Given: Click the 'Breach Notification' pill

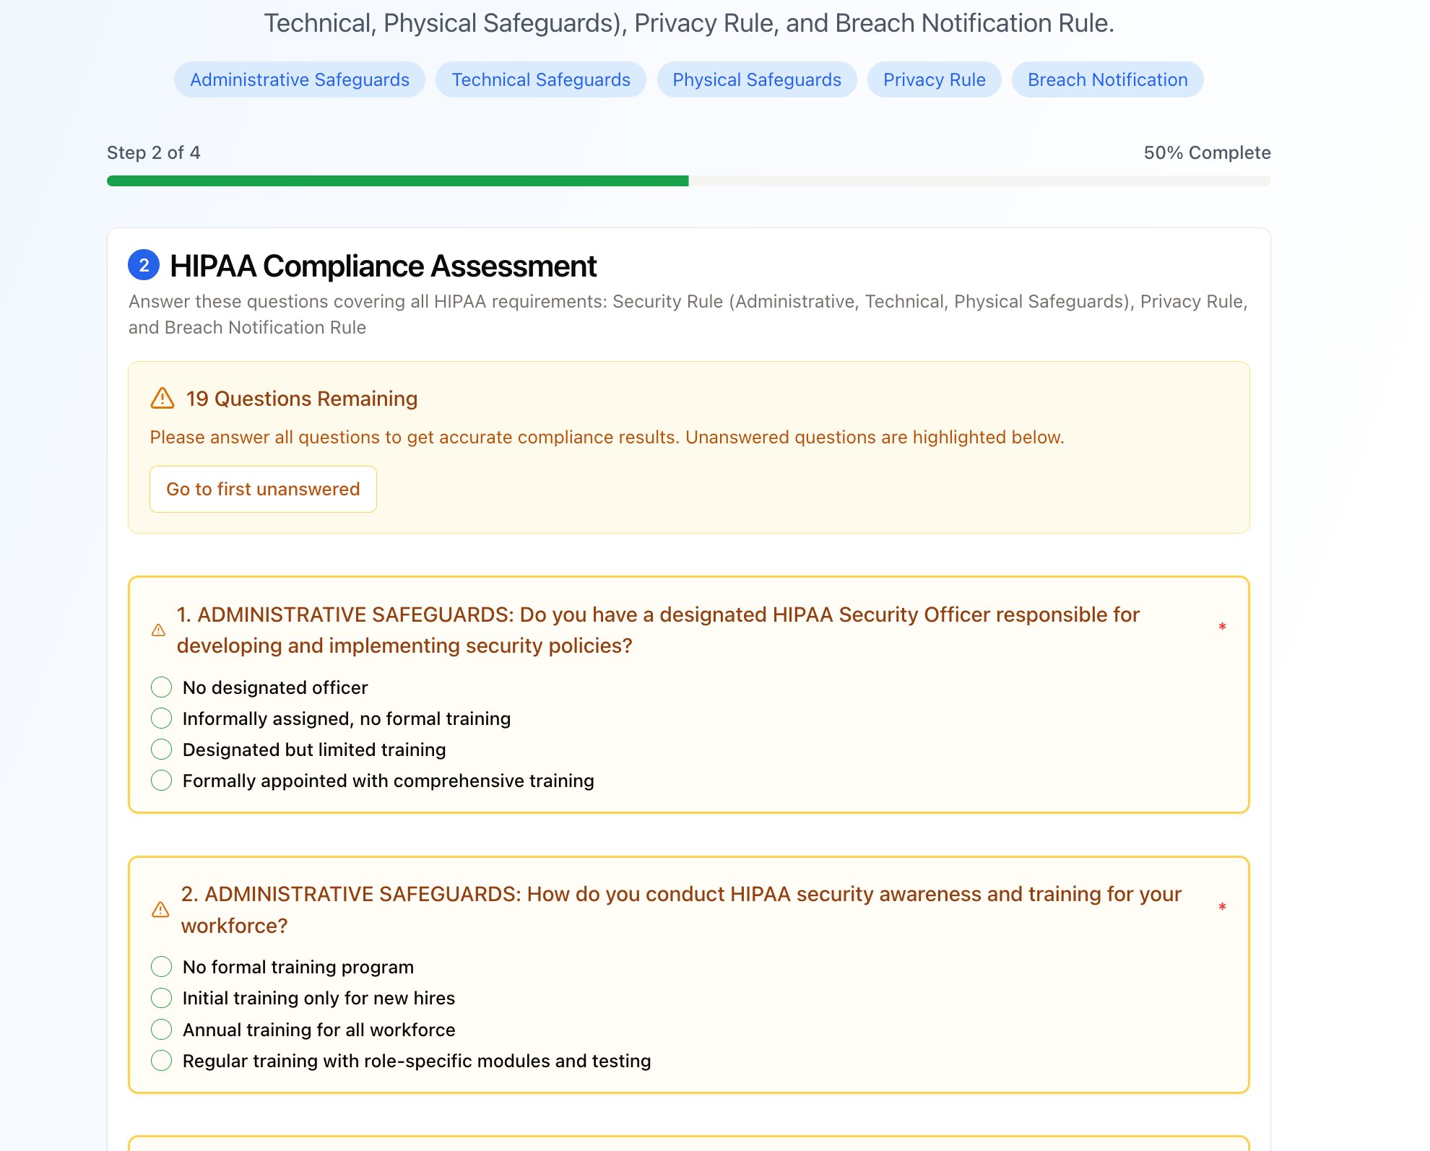Looking at the screenshot, I should 1107,79.
